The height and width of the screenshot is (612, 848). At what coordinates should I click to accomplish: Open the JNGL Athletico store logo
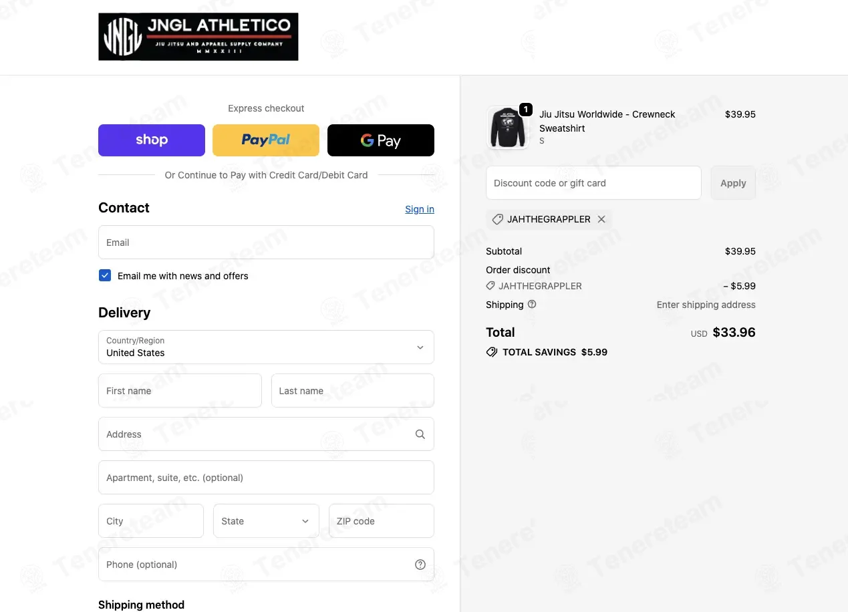pos(198,37)
